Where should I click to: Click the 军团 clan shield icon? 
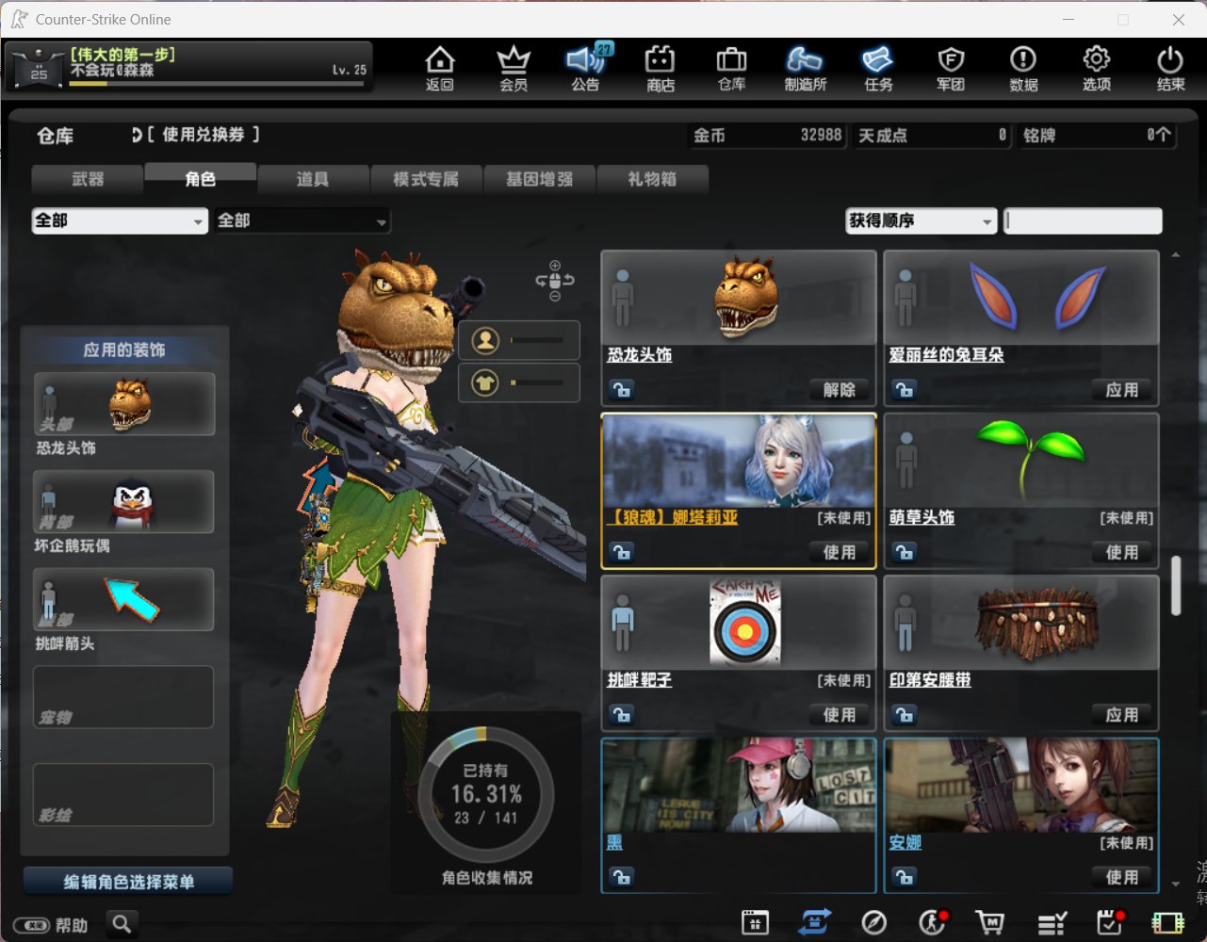point(951,68)
